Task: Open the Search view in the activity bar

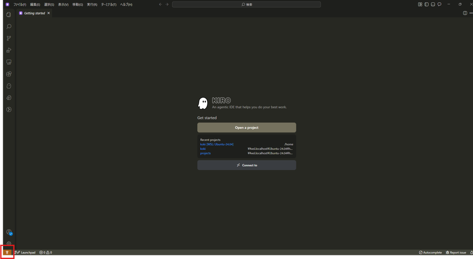Action: 9,26
